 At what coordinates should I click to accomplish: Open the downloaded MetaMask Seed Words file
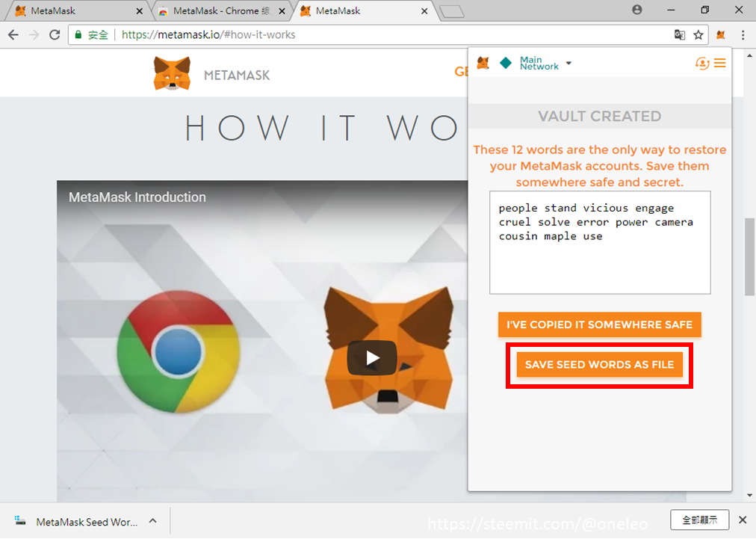(77, 522)
